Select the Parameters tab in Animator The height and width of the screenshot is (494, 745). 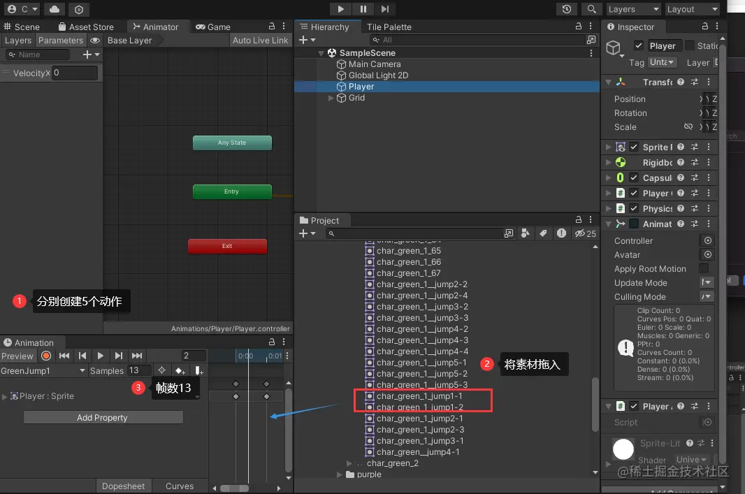coord(60,41)
